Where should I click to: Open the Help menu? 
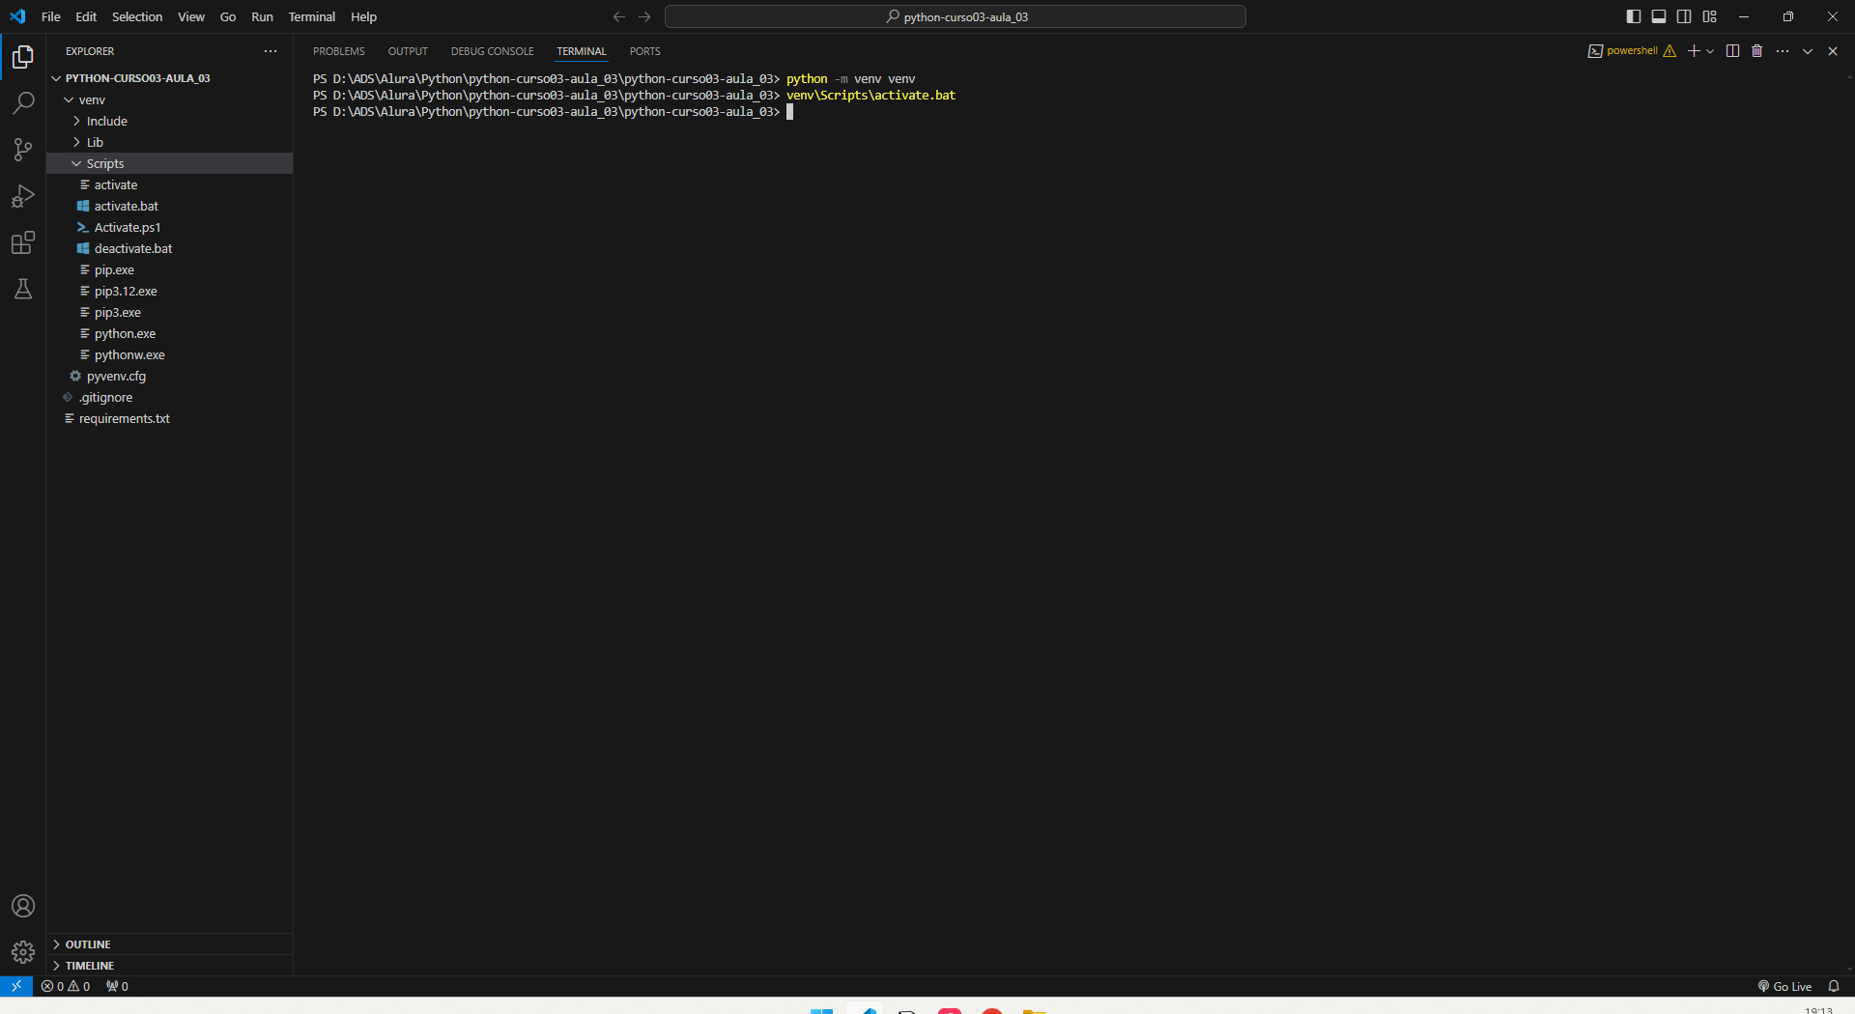(363, 16)
